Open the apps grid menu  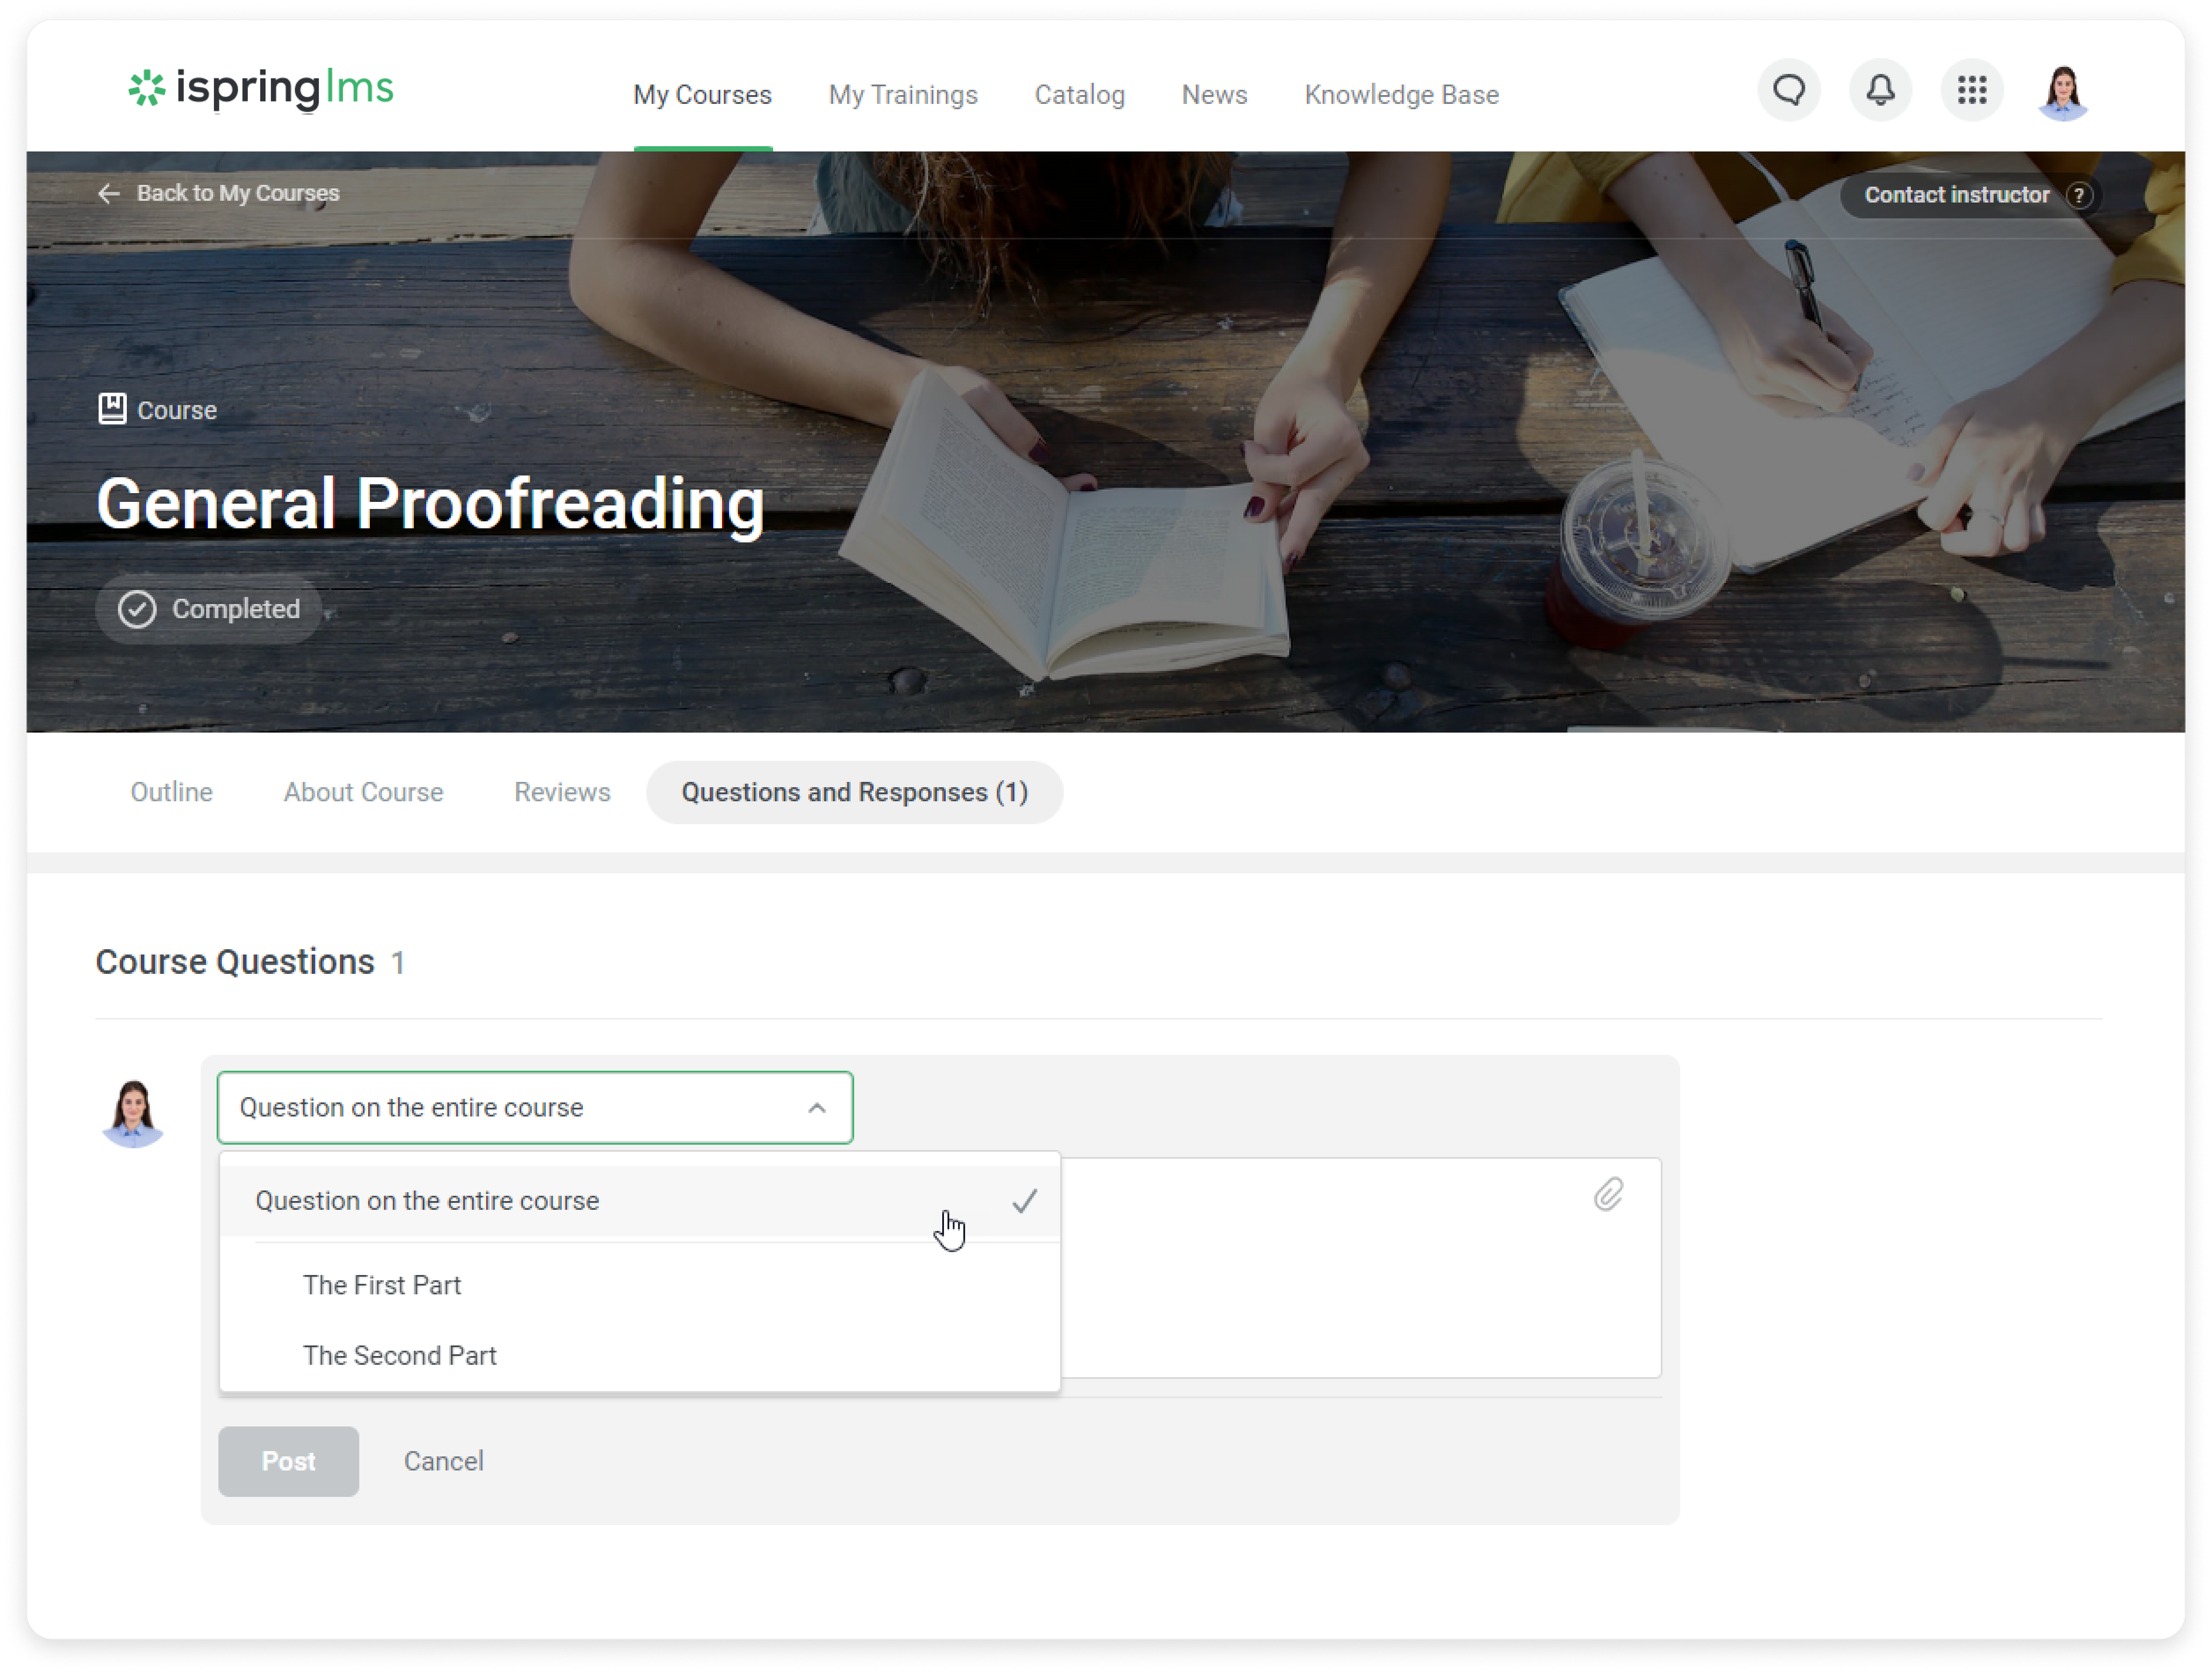(1971, 91)
